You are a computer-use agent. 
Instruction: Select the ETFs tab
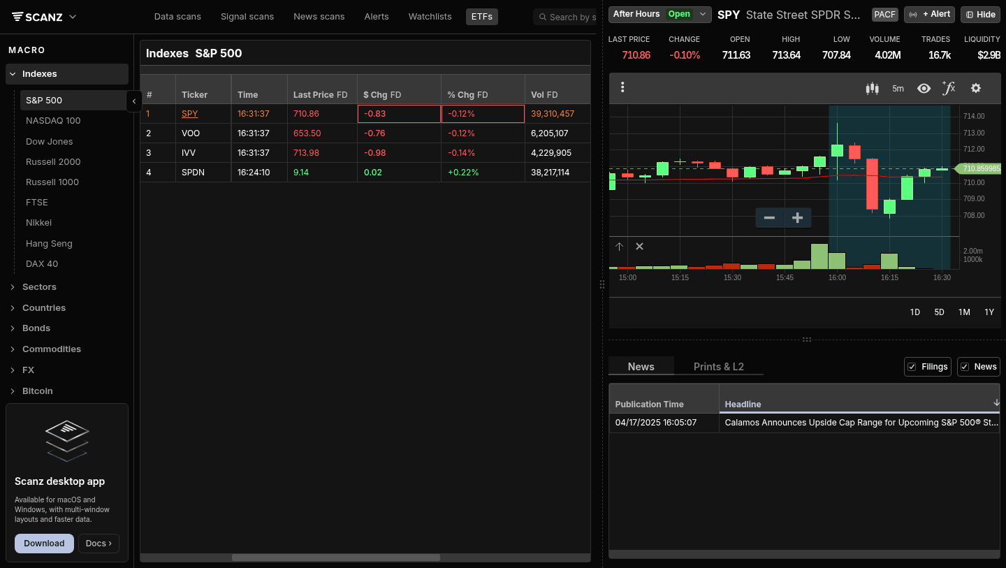coord(482,17)
